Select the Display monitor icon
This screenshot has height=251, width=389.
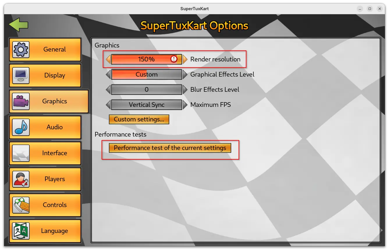tap(21, 75)
